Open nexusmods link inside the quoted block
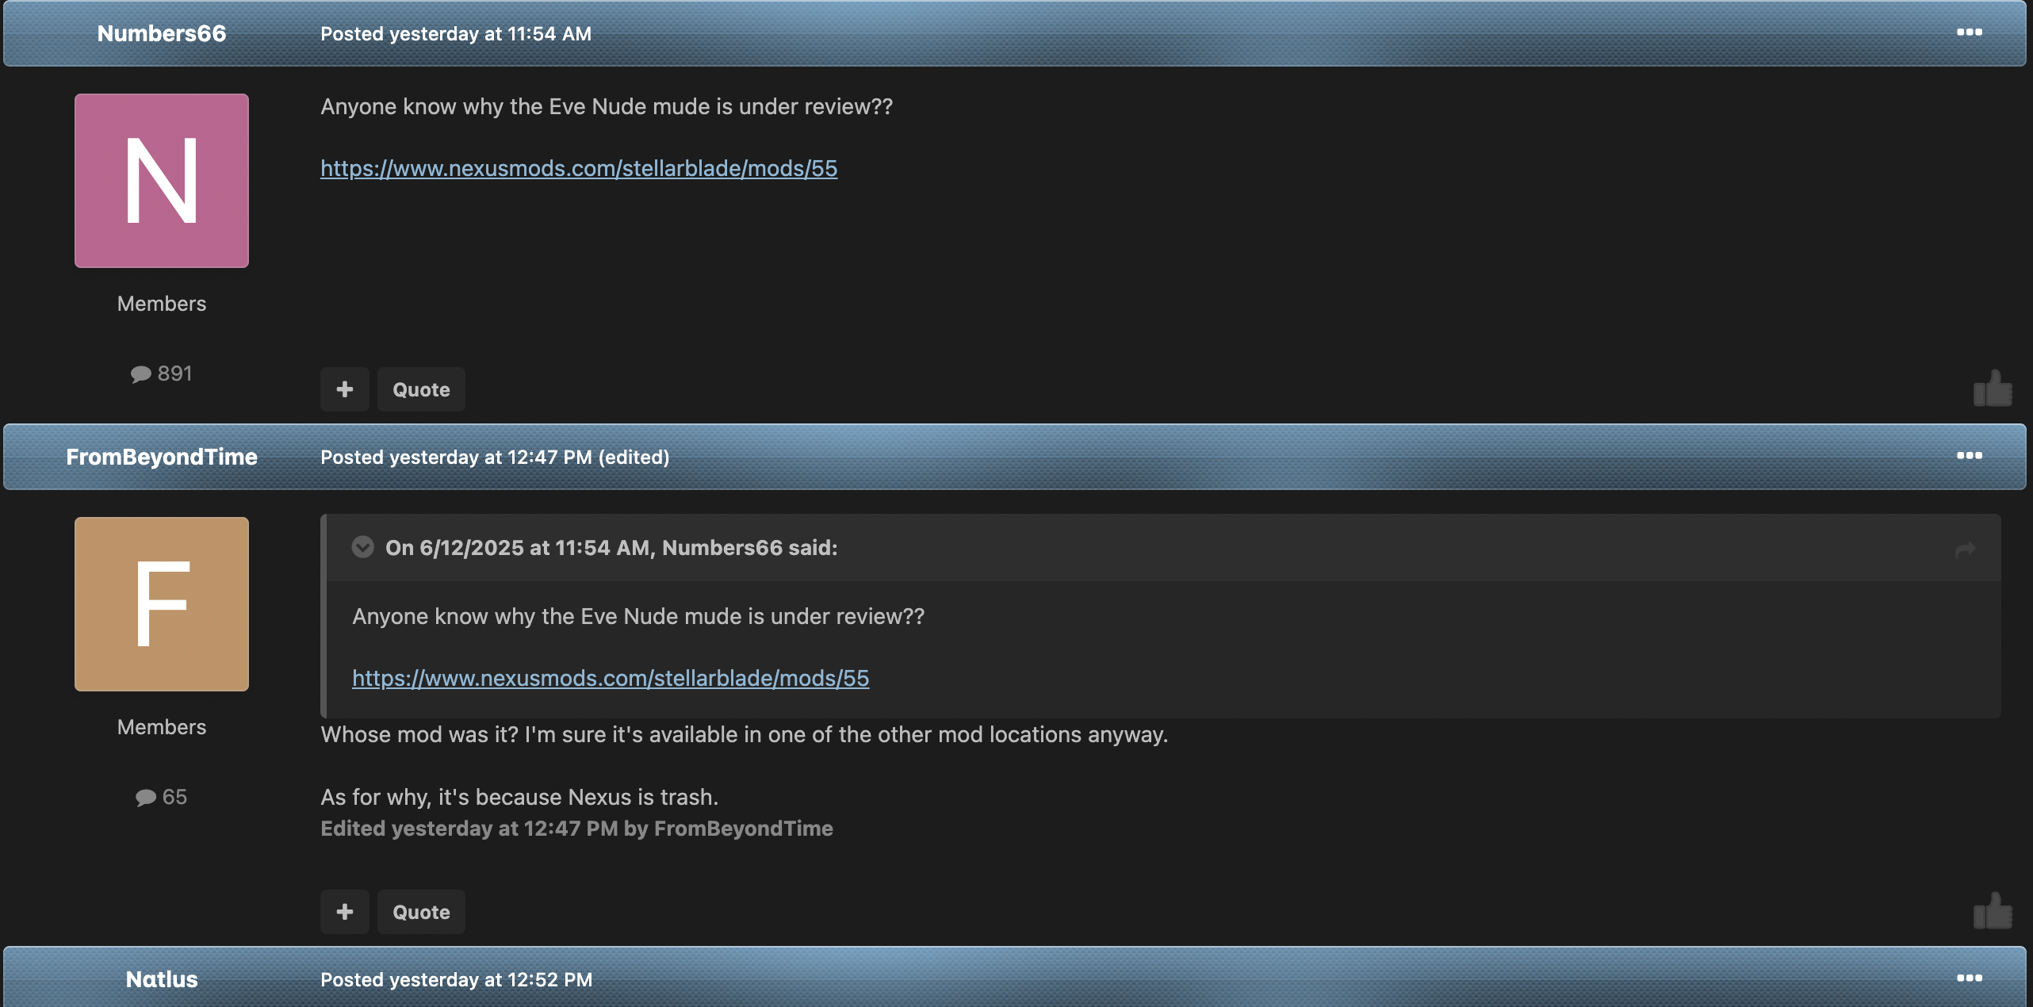Screen dimensions: 2033x1007 (x=611, y=678)
